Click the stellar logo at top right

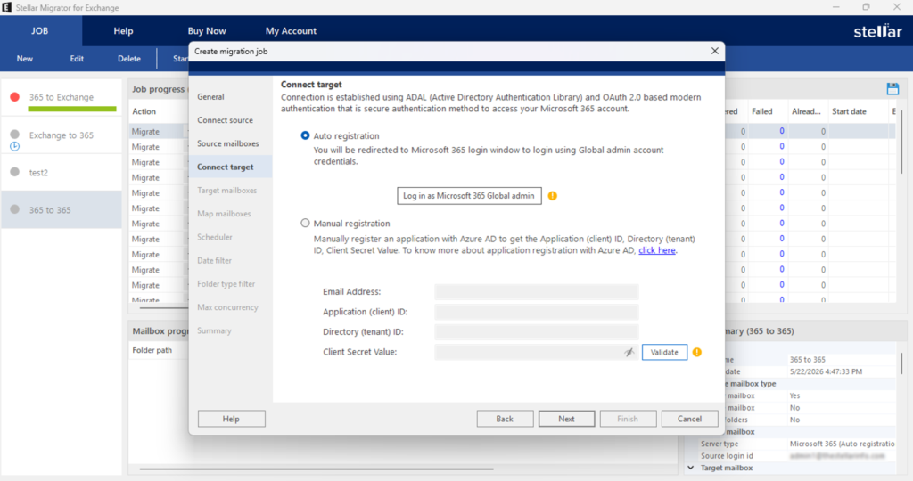(x=877, y=31)
